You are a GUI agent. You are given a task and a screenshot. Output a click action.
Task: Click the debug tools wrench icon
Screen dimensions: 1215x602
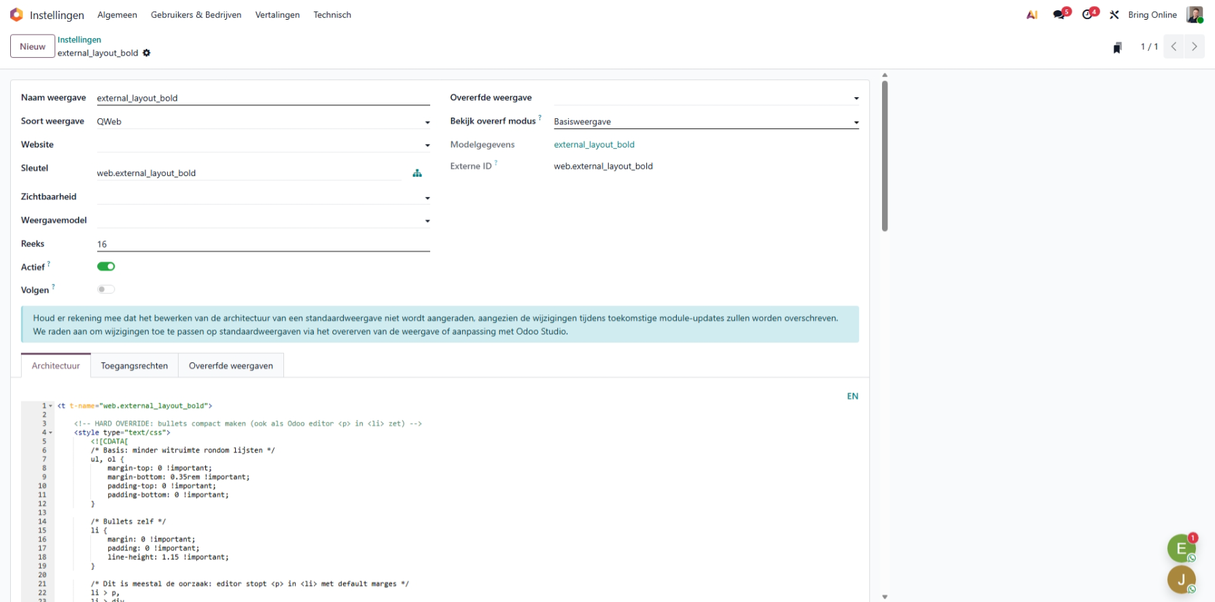coord(1114,15)
